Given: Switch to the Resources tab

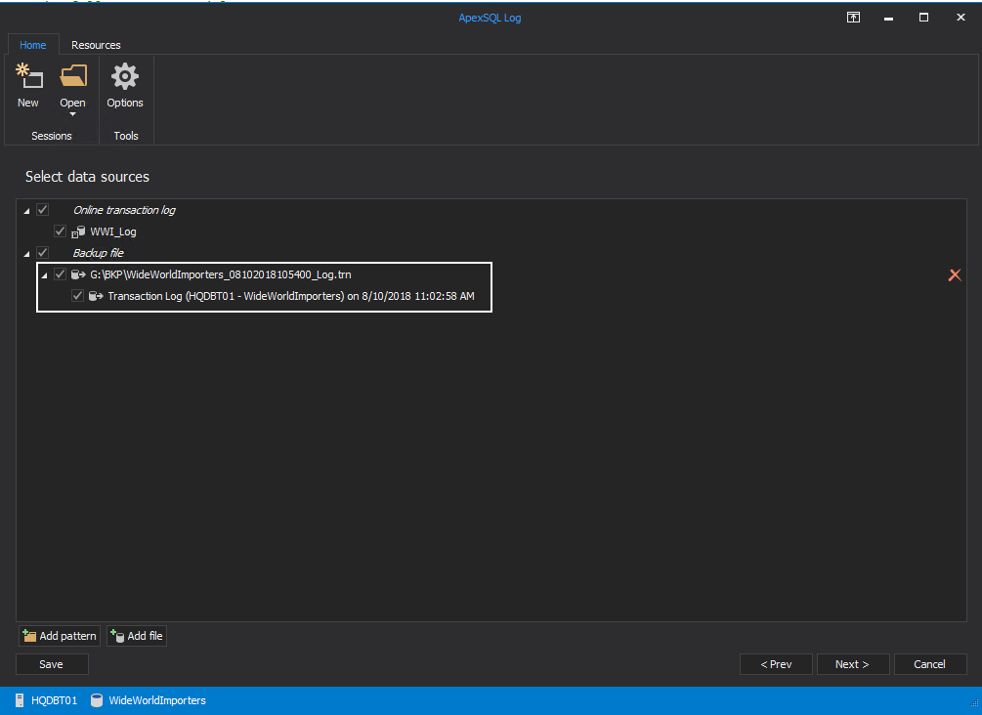Looking at the screenshot, I should pyautogui.click(x=96, y=45).
